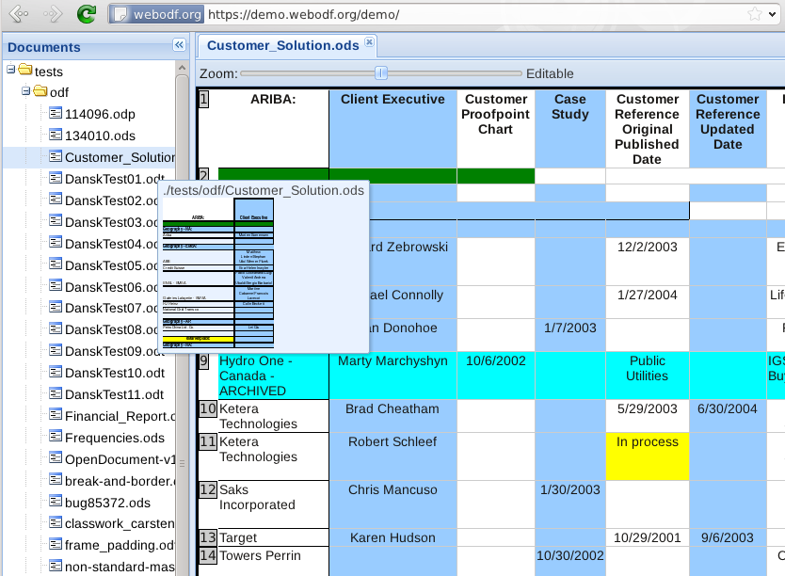Reload the page with the green refresh icon

87,14
